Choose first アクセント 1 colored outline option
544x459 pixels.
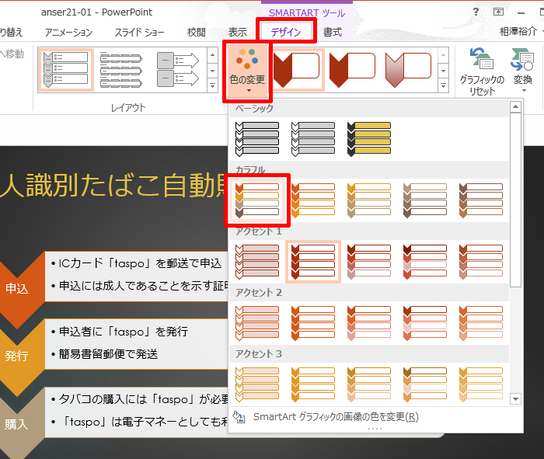(x=257, y=262)
